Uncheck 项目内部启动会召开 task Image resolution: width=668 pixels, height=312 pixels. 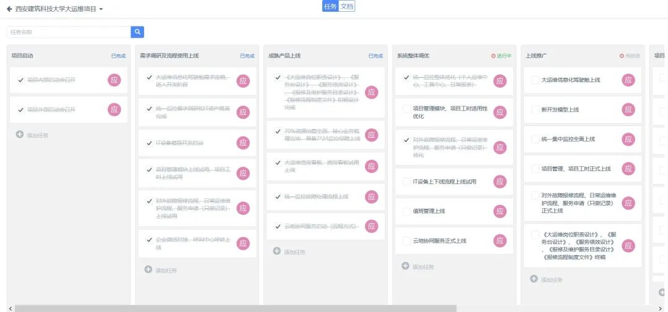[x=21, y=80]
